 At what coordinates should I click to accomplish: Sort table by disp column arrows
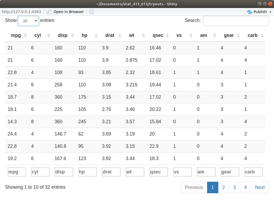click(72, 36)
